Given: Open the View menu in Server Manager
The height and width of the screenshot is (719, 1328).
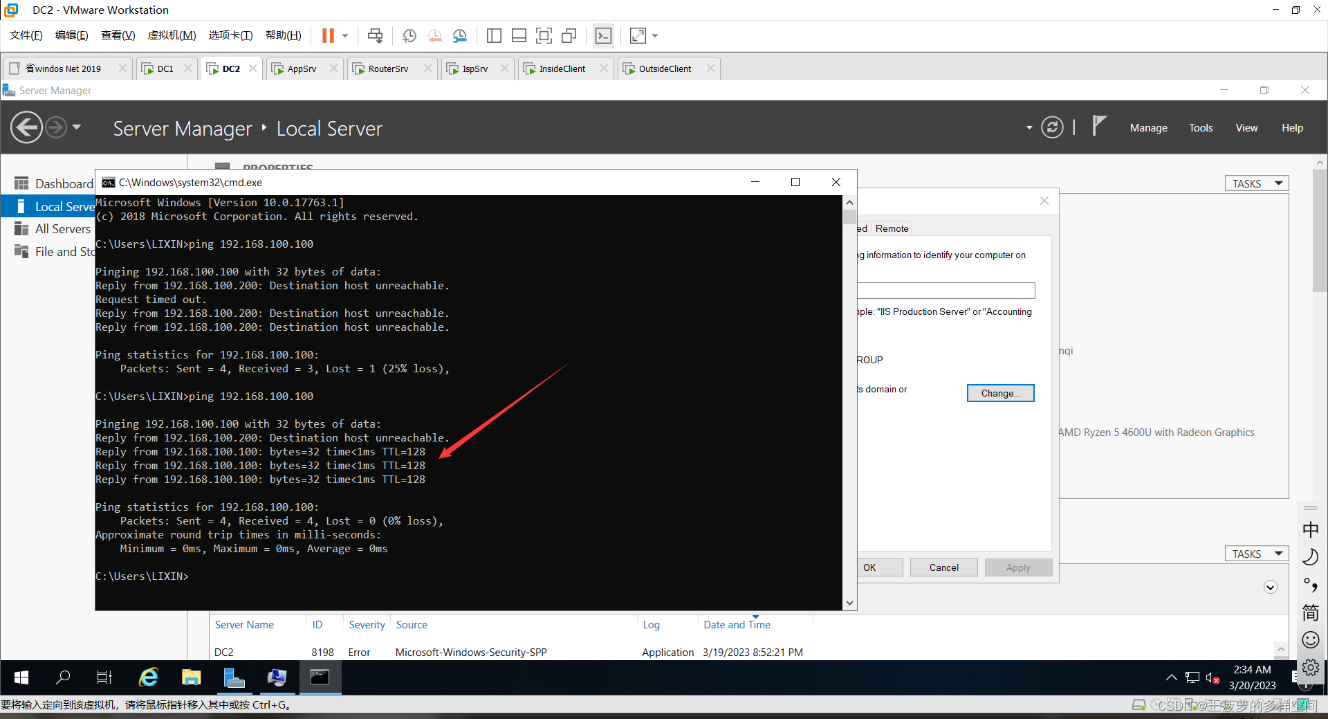Looking at the screenshot, I should [1246, 128].
